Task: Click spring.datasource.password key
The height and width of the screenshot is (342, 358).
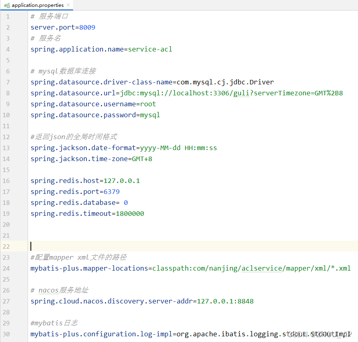Action: (x=83, y=115)
